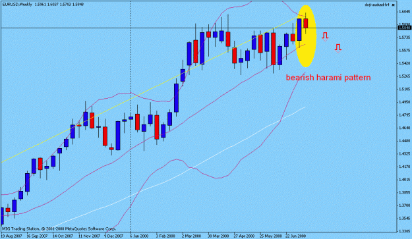Click the 30 Mar 2008 date label

pyautogui.click(x=218, y=236)
